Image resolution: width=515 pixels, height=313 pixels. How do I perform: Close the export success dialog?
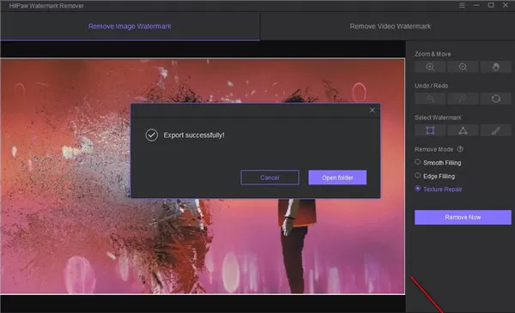[x=372, y=111]
